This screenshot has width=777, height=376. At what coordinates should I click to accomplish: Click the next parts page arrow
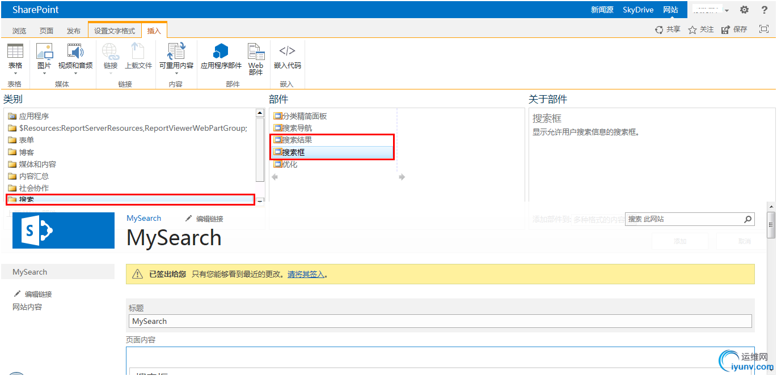(x=402, y=177)
